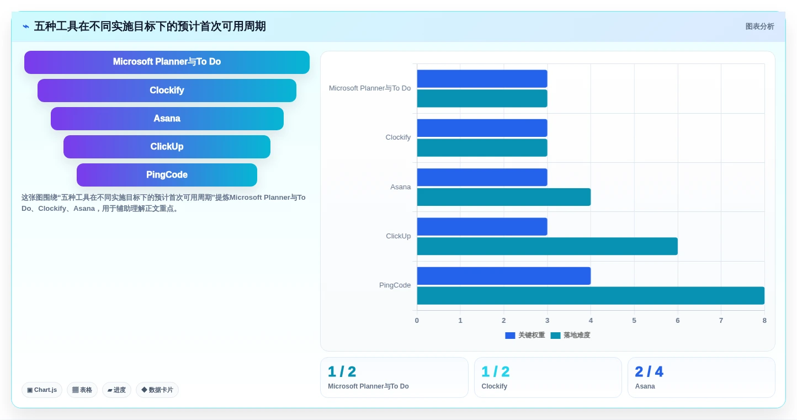Select the ClickUp funnel bar

point(167,147)
